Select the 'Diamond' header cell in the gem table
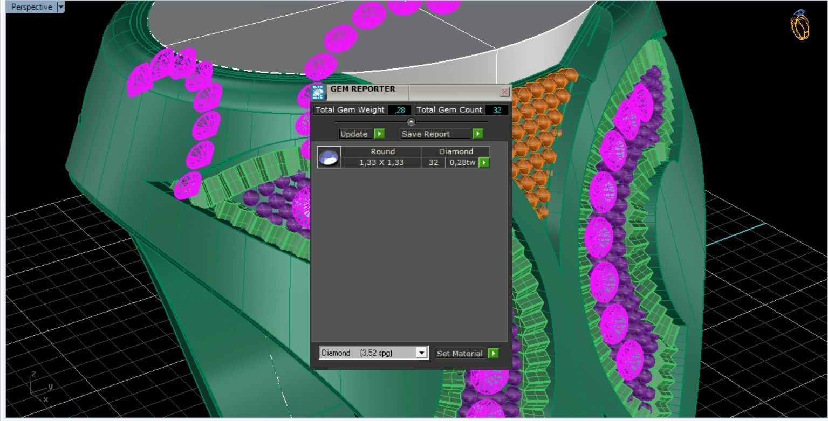 [456, 151]
